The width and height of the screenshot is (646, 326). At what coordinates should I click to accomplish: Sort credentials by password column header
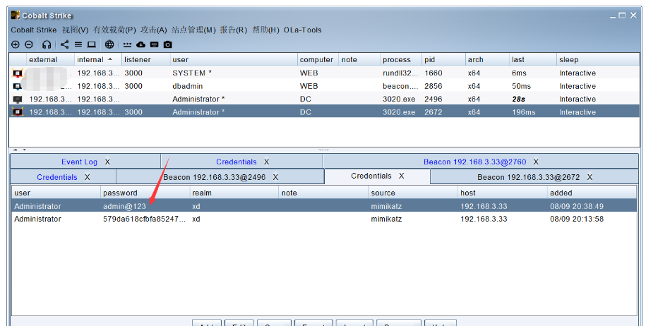[145, 193]
